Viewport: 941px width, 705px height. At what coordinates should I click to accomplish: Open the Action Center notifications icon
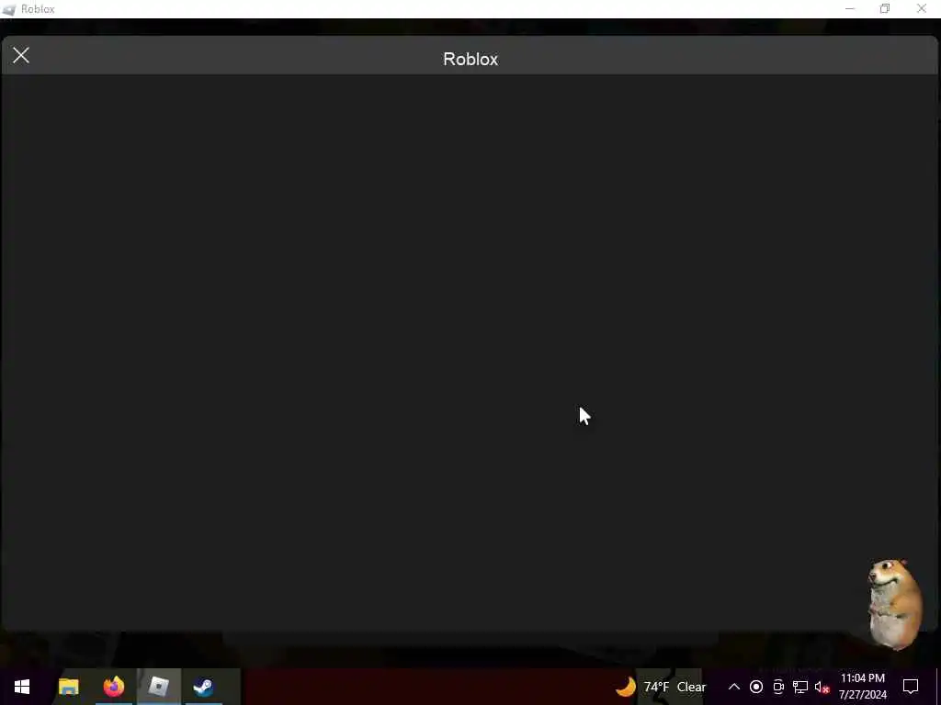point(911,687)
